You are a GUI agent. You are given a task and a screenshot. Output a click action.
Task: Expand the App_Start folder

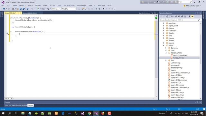click(164, 23)
